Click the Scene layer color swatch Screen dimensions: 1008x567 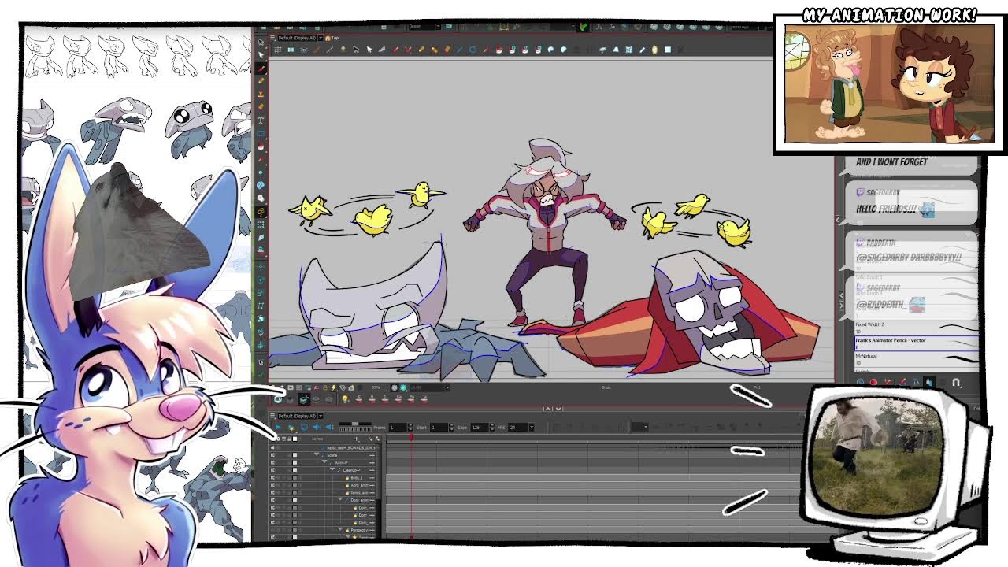[x=295, y=455]
